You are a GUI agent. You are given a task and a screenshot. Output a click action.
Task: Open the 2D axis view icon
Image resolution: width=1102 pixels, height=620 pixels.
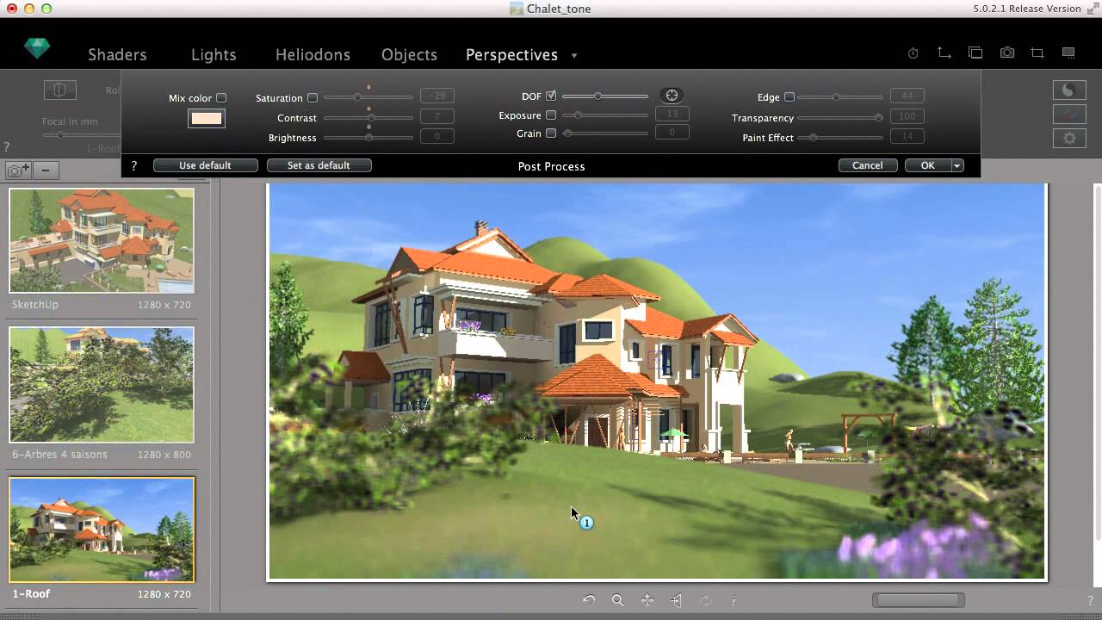(944, 53)
